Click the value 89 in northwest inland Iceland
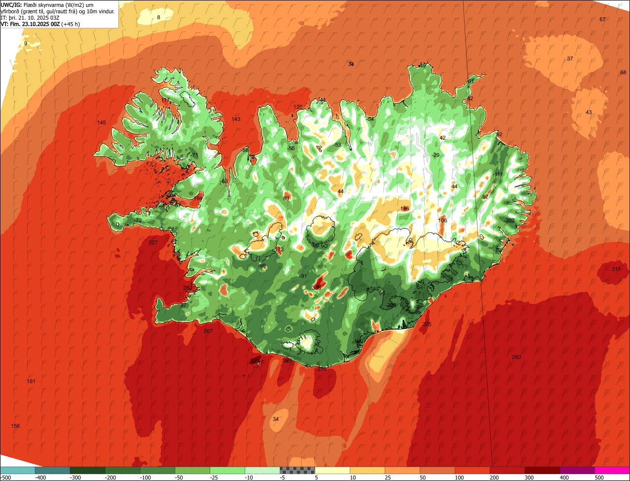 pyautogui.click(x=286, y=199)
